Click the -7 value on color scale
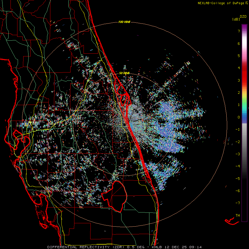The width and height of the screenshot is (249, 249). coord(238,203)
